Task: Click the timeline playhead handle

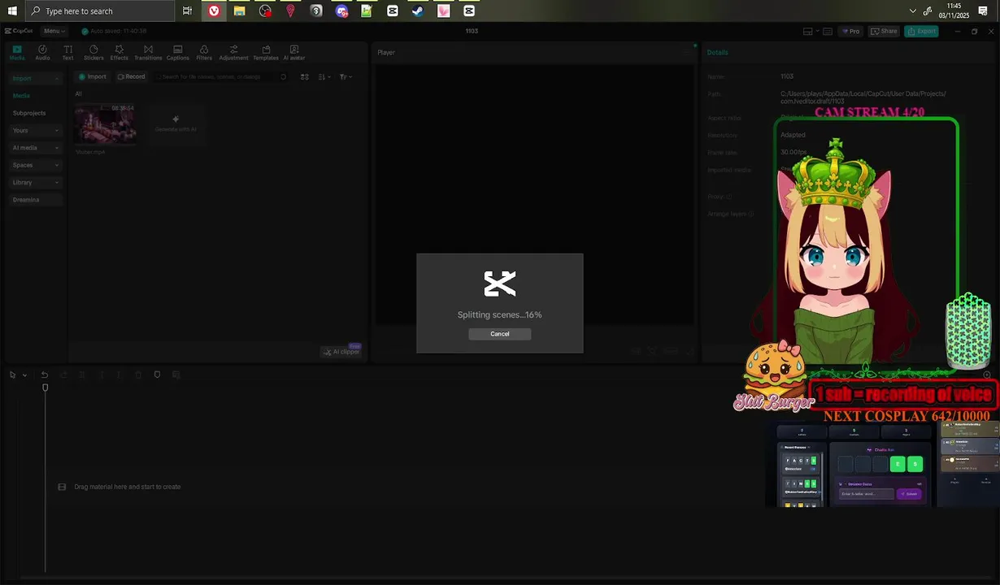Action: click(x=46, y=388)
